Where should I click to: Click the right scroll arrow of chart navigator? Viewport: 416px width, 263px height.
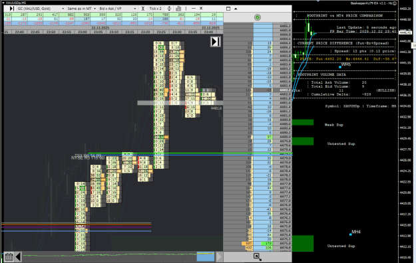coord(219,256)
